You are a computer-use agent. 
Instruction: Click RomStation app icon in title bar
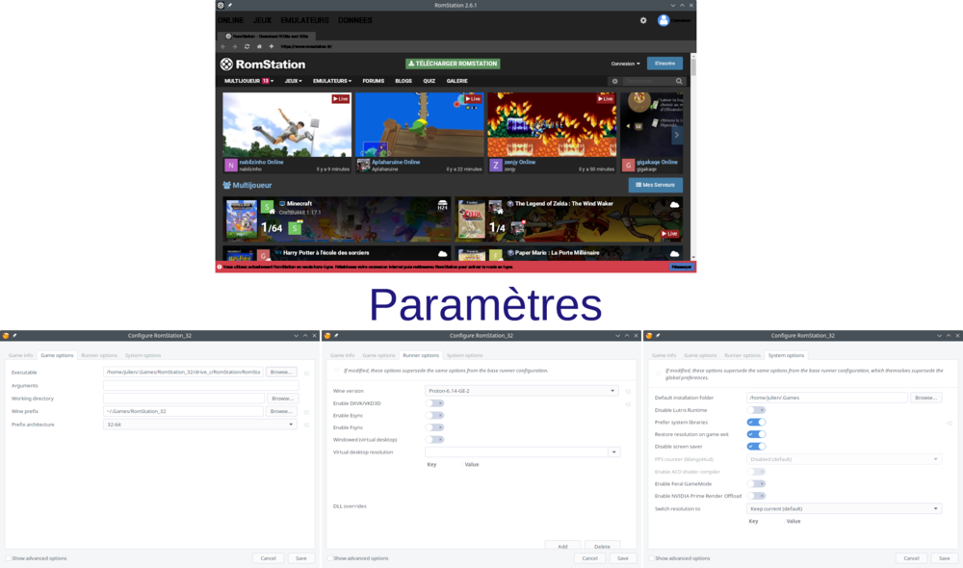point(221,5)
